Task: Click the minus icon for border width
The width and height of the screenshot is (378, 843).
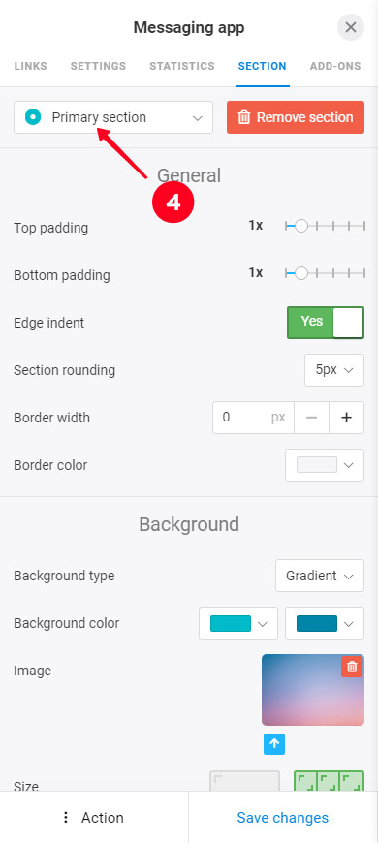Action: pos(311,418)
